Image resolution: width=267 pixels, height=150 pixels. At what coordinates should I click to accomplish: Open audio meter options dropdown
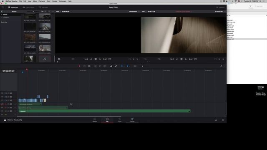[222, 66]
